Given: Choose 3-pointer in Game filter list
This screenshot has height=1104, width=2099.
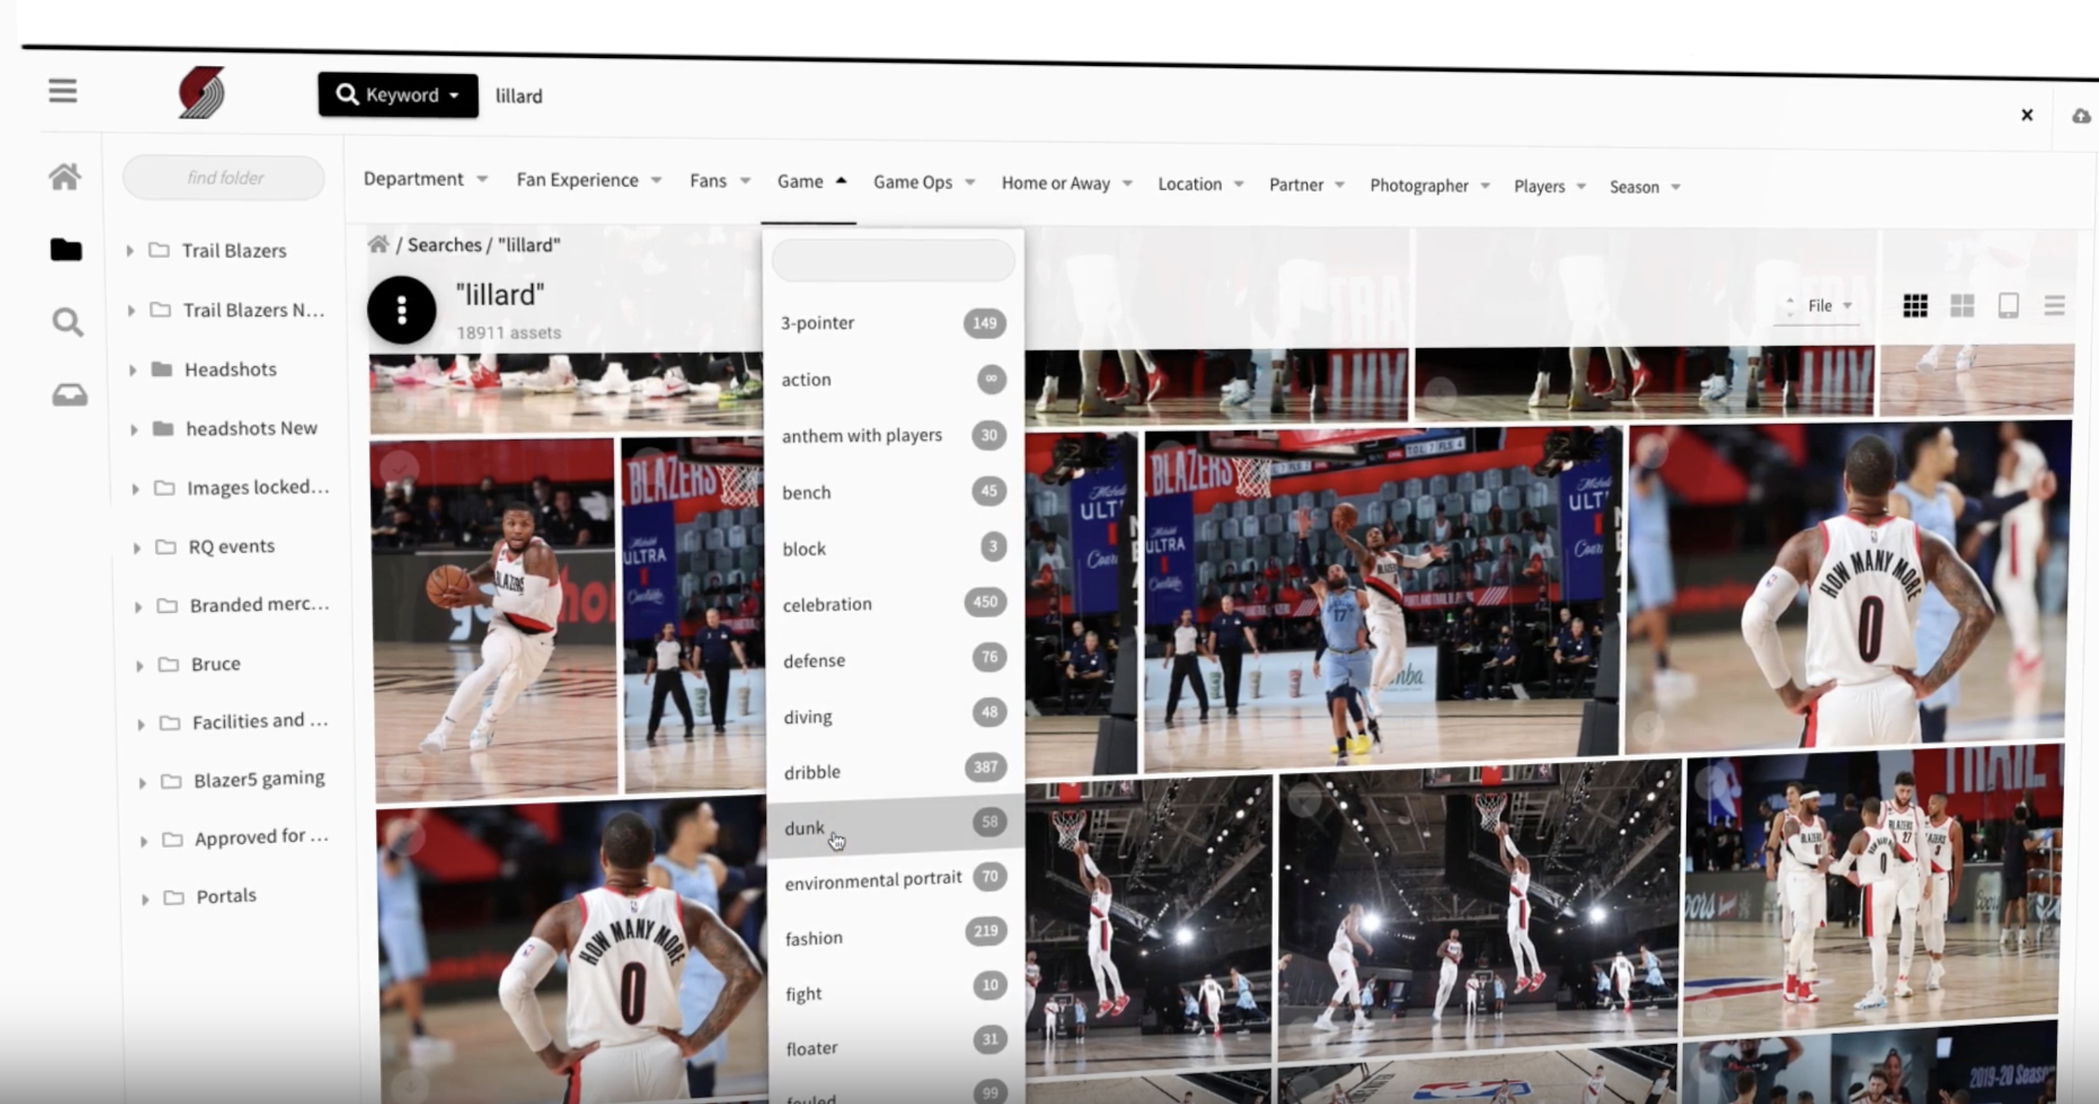Looking at the screenshot, I should [x=893, y=323].
